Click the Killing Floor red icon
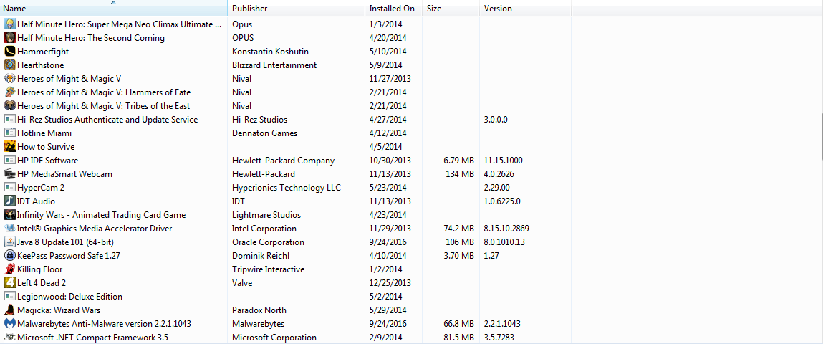The height and width of the screenshot is (344, 823). (9, 269)
